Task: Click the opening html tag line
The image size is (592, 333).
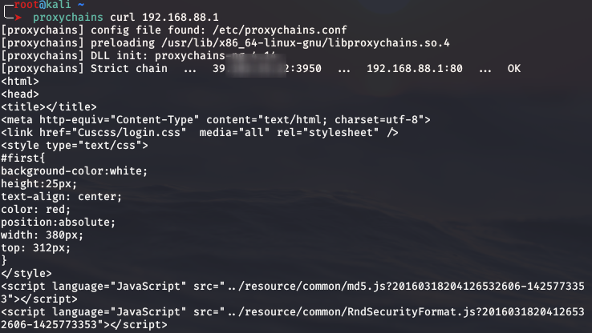Action: click(20, 82)
